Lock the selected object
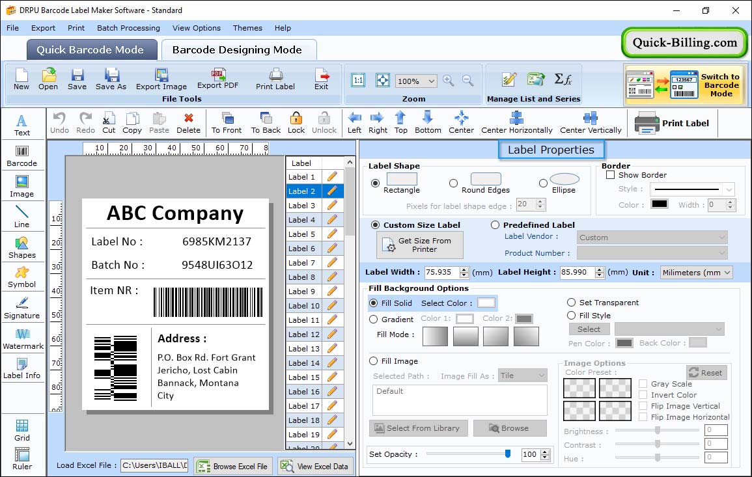Image resolution: width=752 pixels, height=477 pixels. 296,123
